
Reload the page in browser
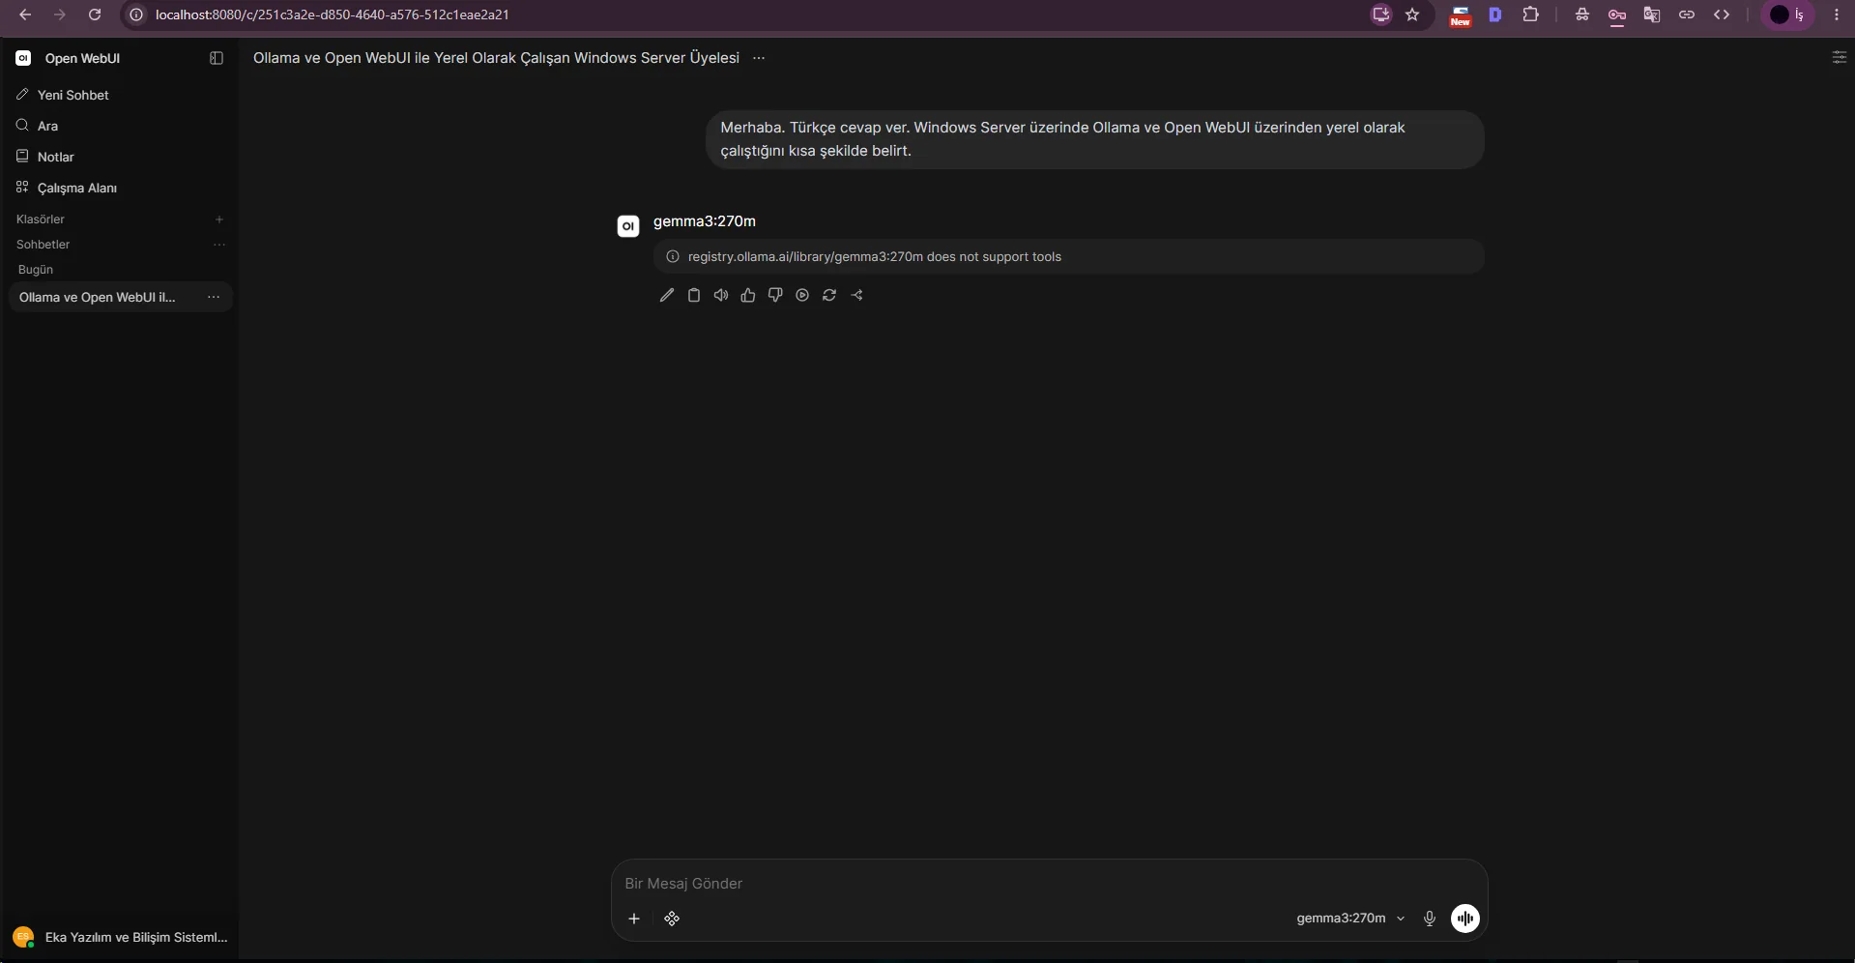coord(95,15)
